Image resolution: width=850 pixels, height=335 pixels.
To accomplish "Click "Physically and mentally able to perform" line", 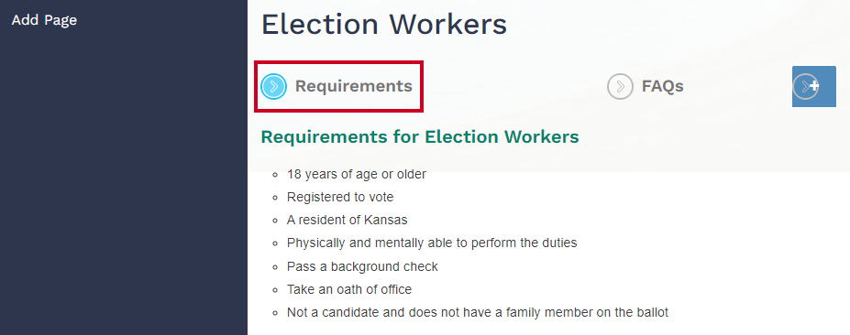I will [x=432, y=243].
